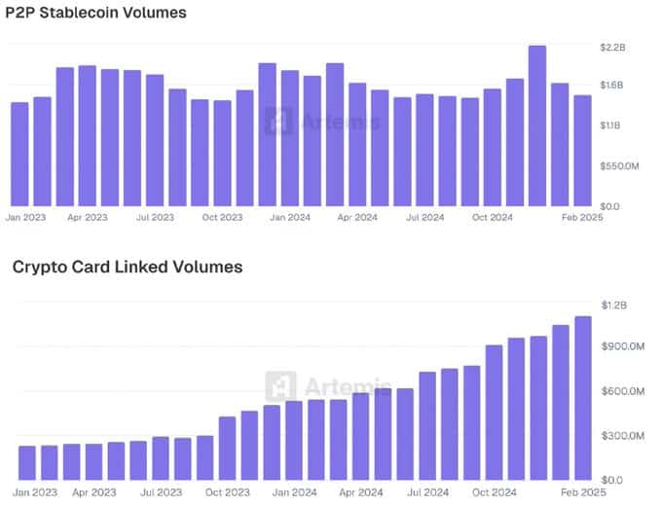Screen dimensions: 662x505
Task: Select the last bar in Crypto Card Linked Volumes
Action: 583,397
